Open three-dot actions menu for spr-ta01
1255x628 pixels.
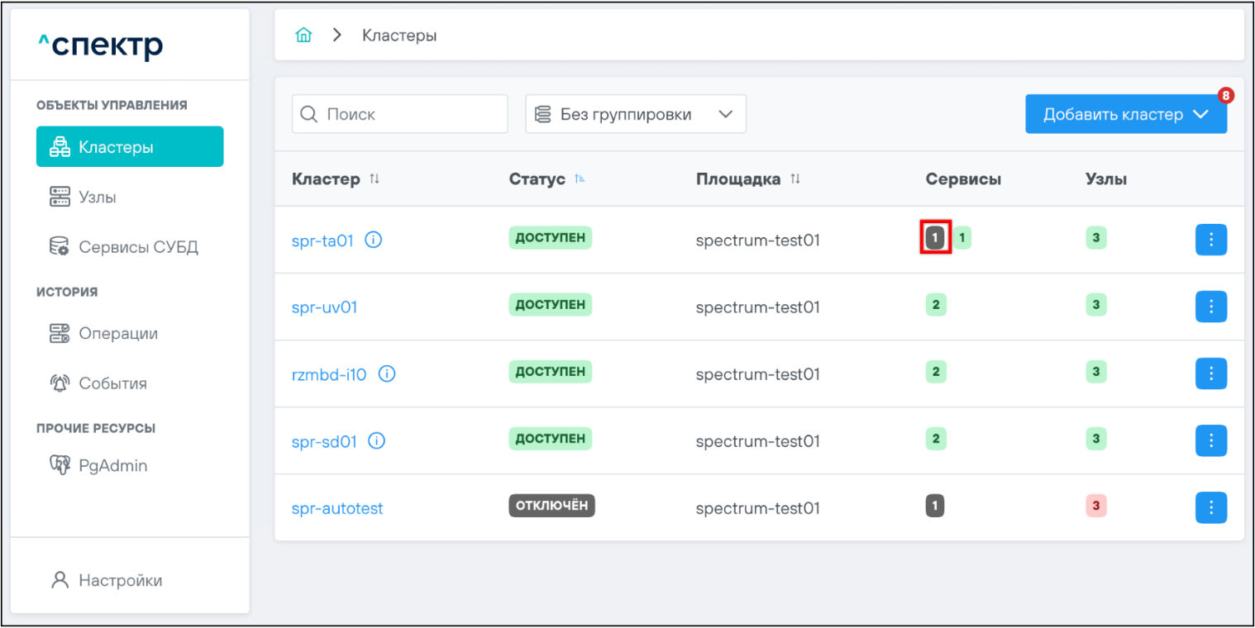pos(1210,240)
